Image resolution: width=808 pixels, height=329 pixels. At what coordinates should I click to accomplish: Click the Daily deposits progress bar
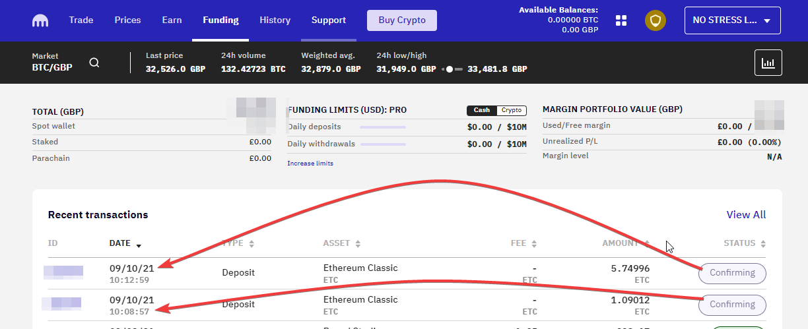(x=383, y=127)
